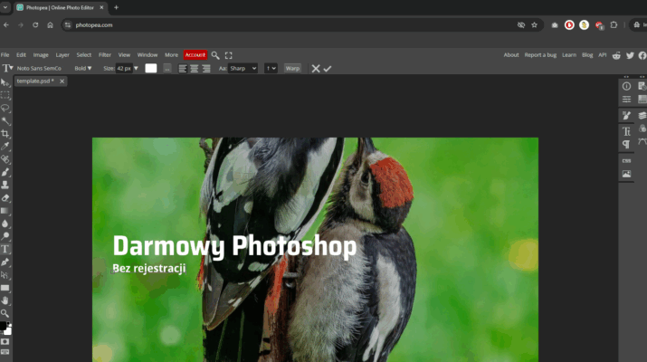647x362 pixels.
Task: Click the red Account button
Action: point(195,55)
